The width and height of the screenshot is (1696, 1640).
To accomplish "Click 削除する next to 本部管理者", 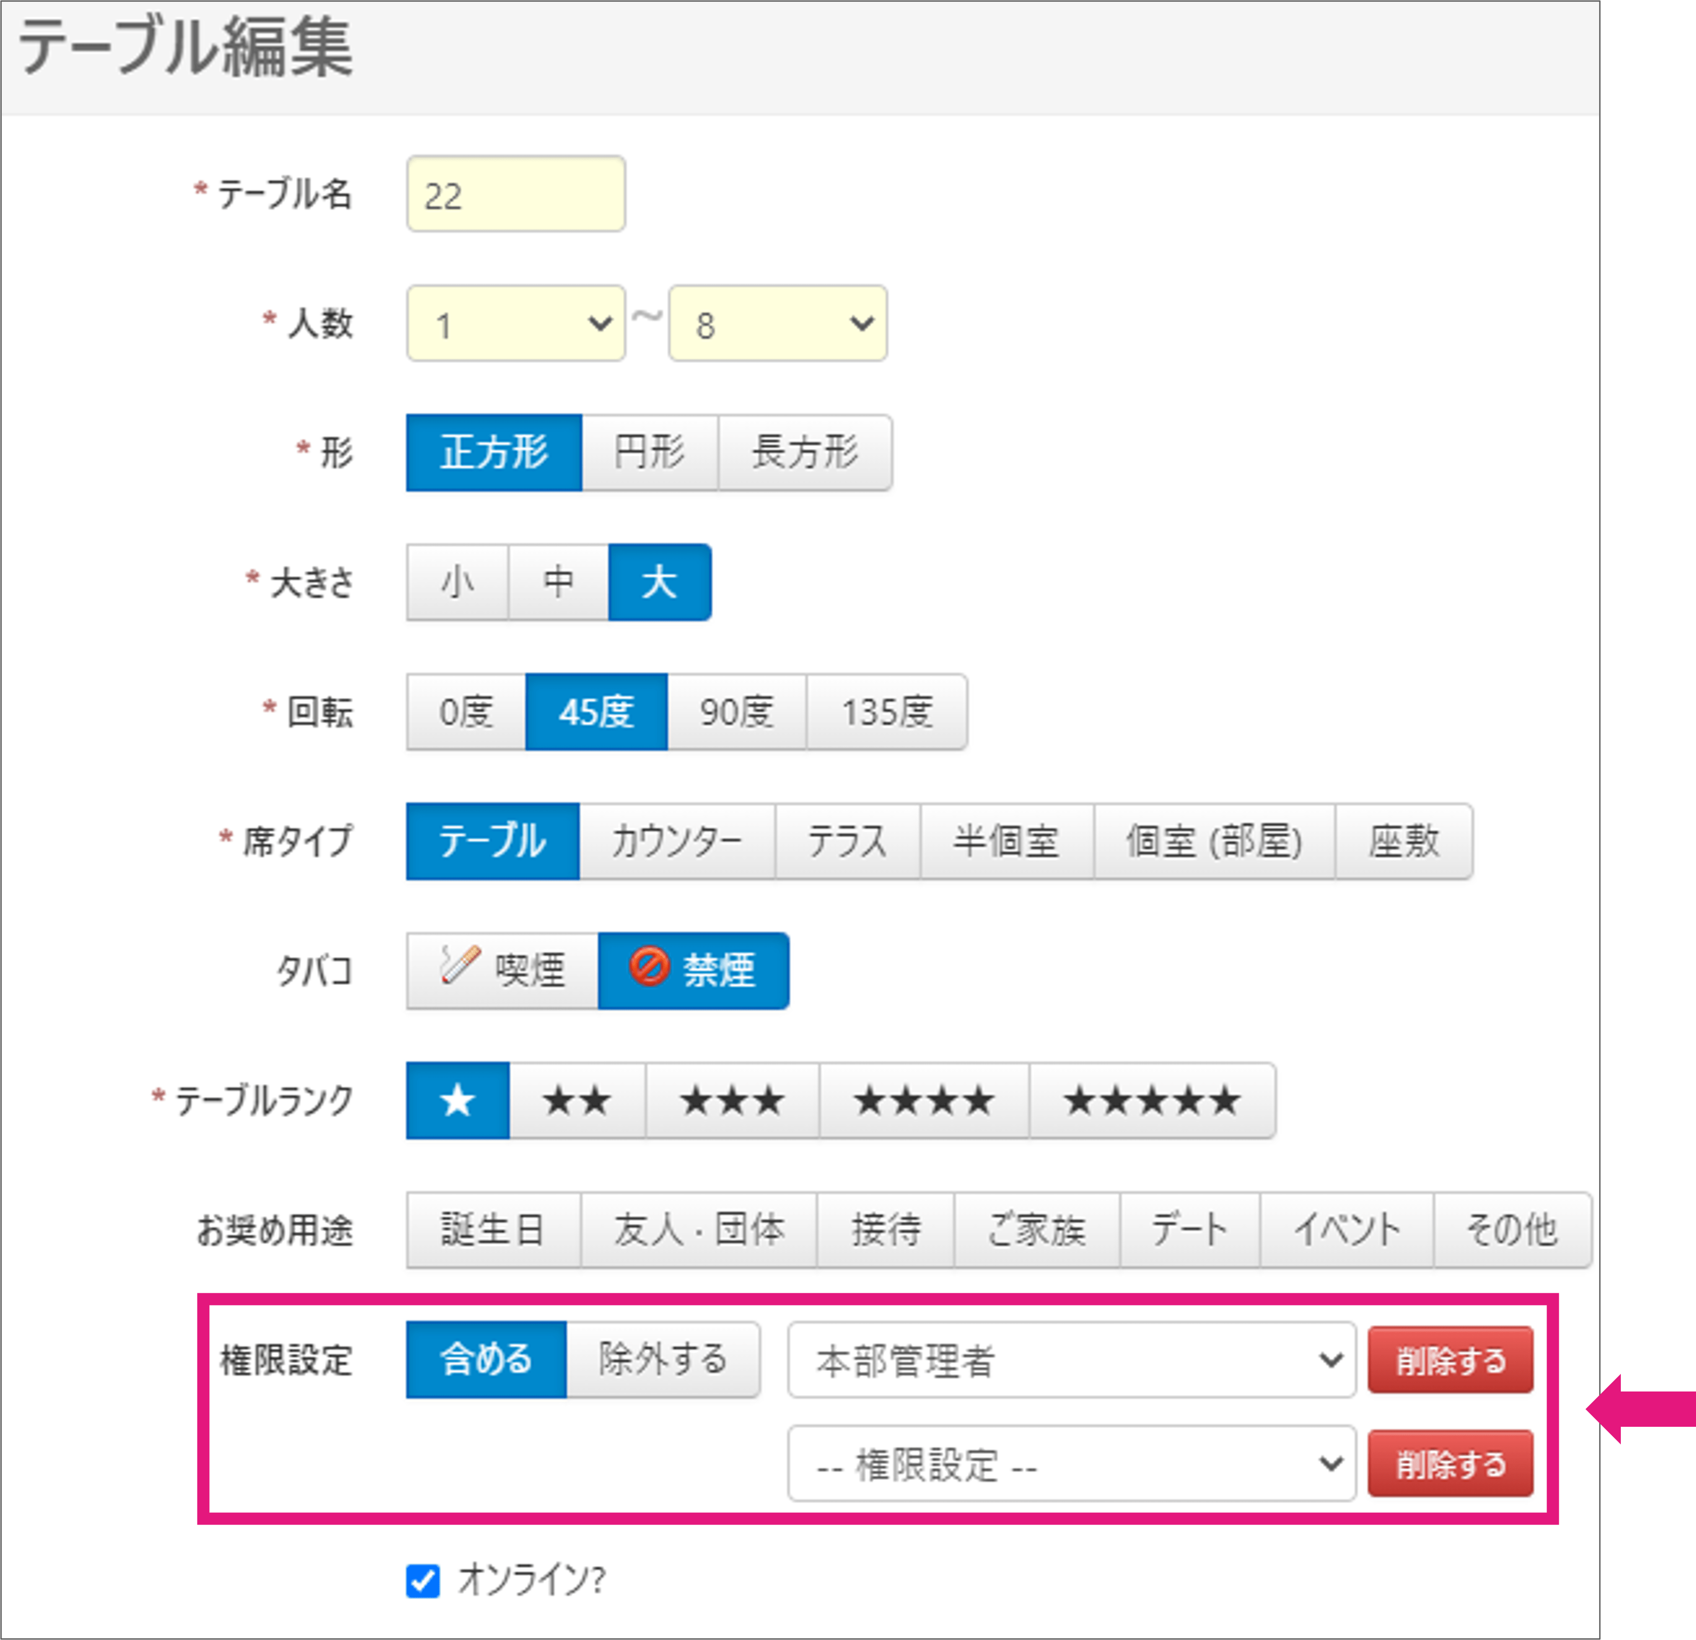I will [1450, 1360].
